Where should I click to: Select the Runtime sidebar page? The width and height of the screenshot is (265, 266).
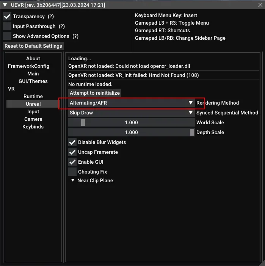click(x=33, y=96)
